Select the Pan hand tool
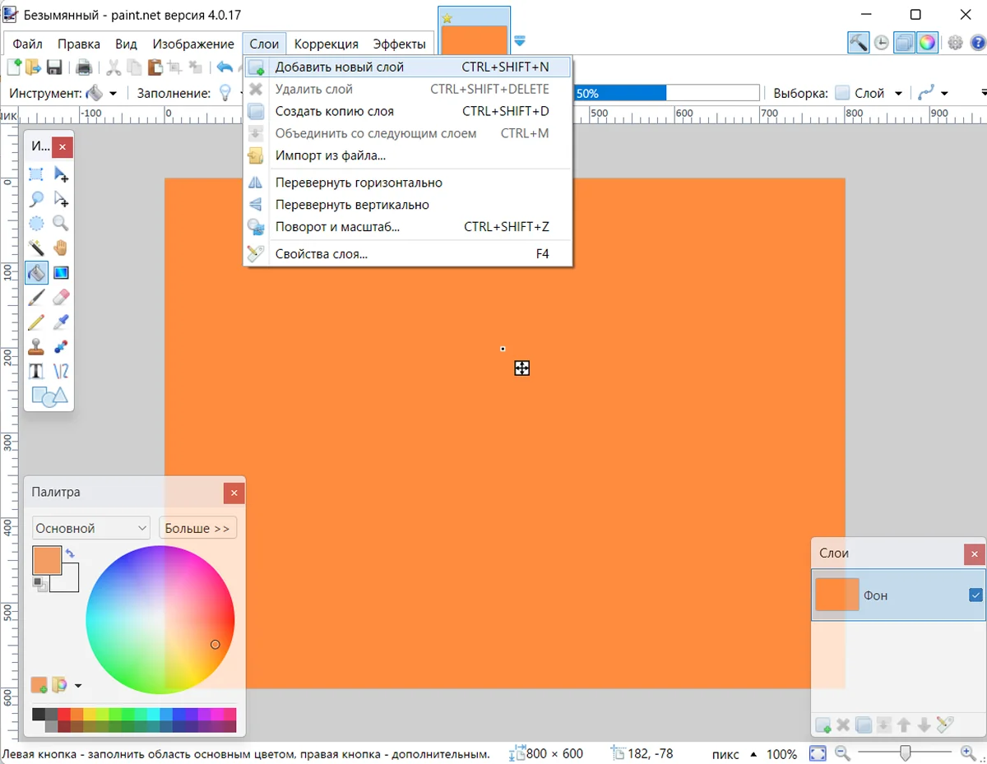 (x=61, y=248)
